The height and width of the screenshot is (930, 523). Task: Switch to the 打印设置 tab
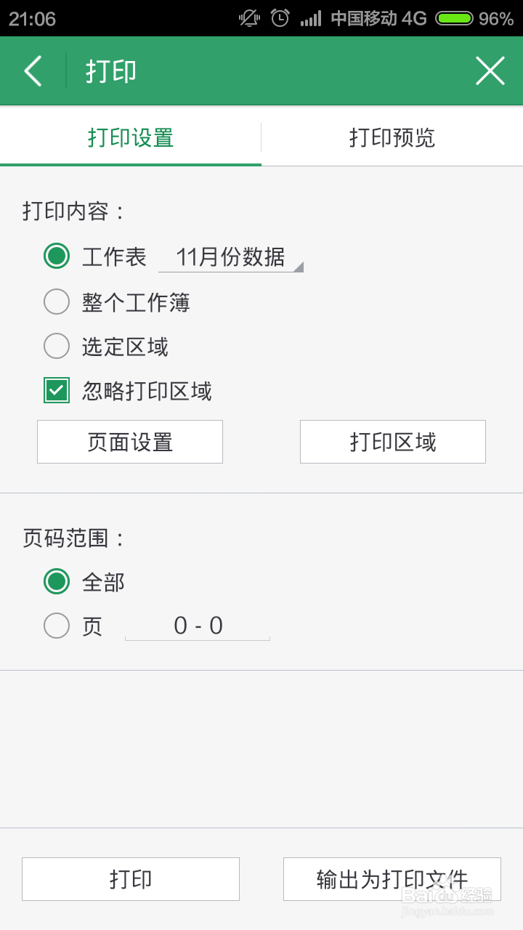[x=131, y=137]
